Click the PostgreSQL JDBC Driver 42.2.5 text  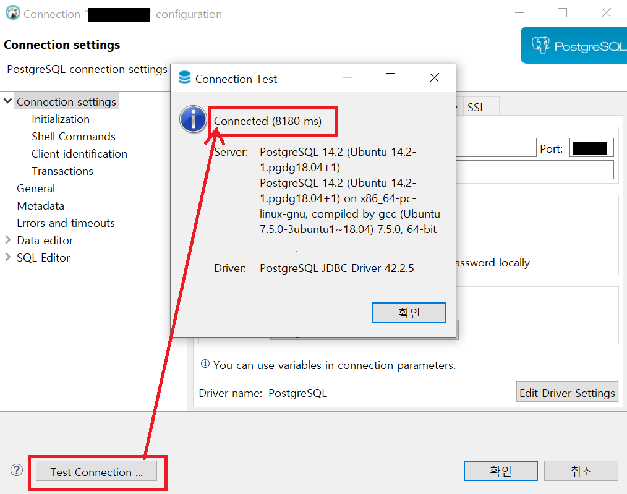[337, 268]
